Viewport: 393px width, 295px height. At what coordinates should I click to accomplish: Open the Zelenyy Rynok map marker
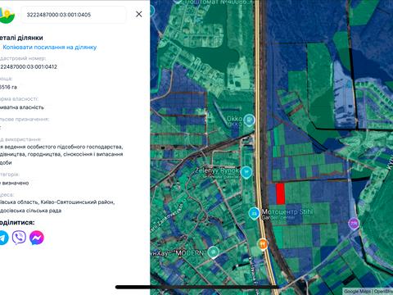(x=246, y=172)
